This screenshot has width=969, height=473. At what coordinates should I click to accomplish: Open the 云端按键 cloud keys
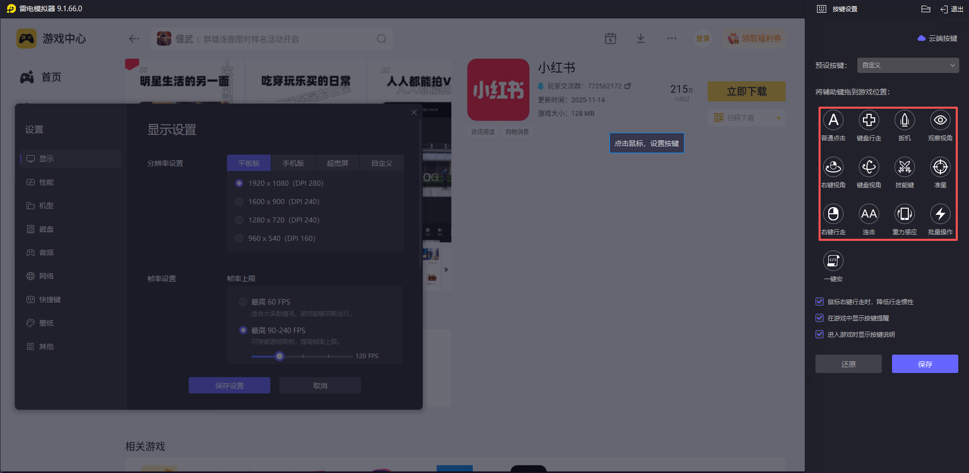coord(937,38)
